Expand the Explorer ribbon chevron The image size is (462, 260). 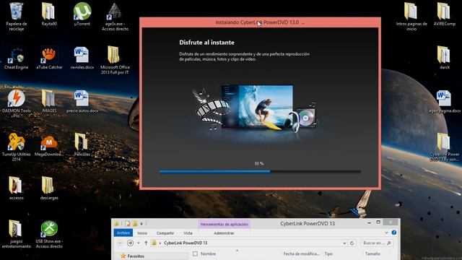point(386,233)
